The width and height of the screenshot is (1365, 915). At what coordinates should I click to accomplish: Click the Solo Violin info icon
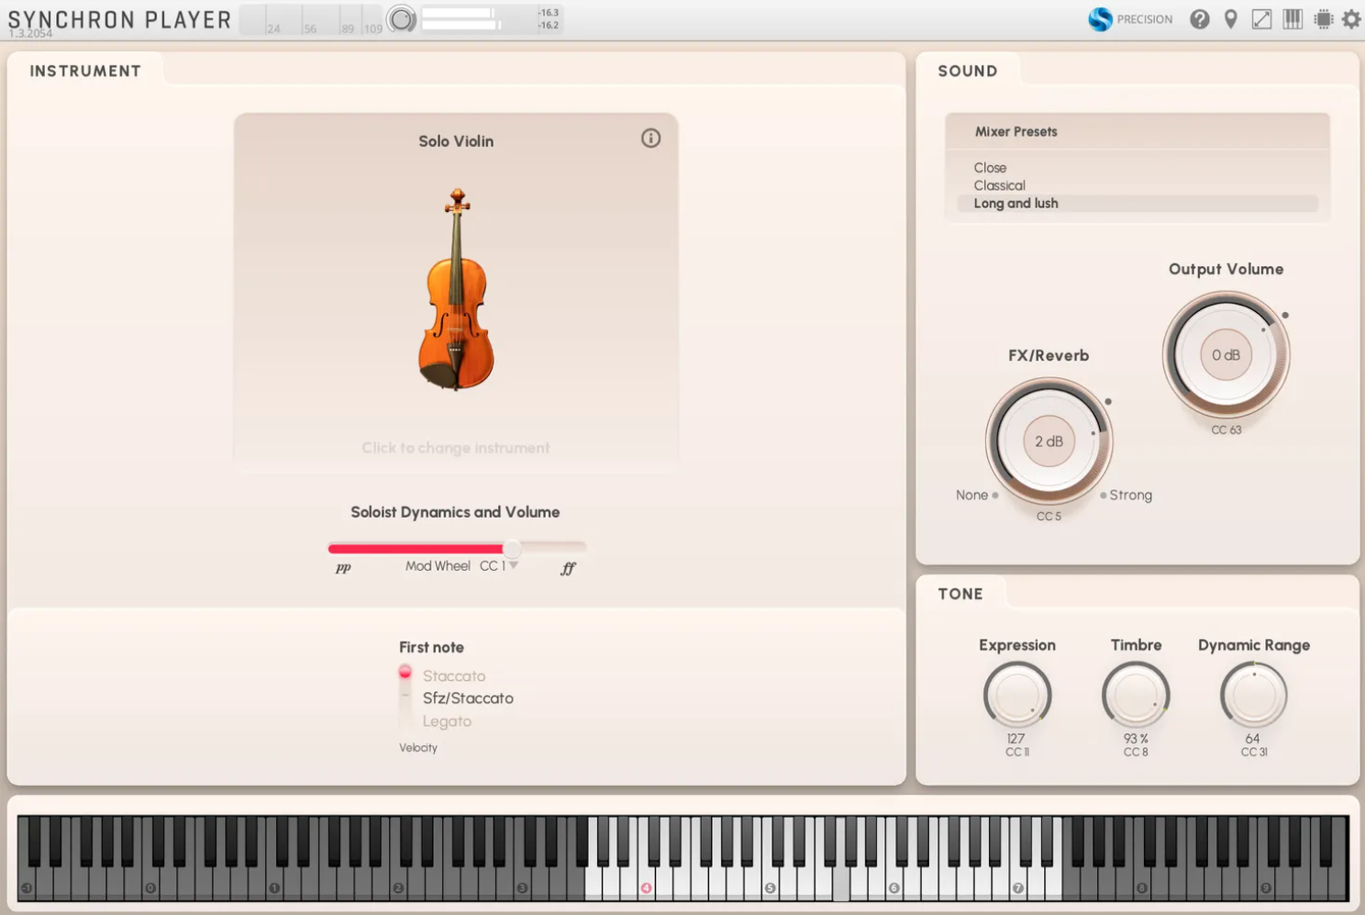pos(650,139)
